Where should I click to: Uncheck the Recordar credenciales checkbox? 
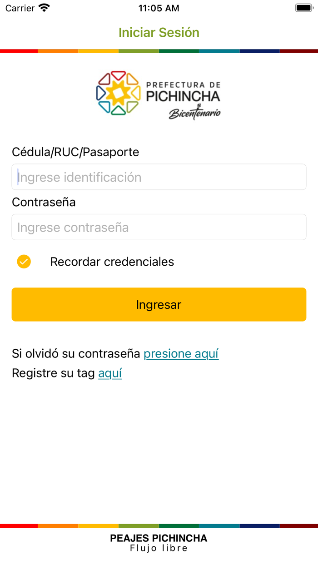click(x=24, y=262)
